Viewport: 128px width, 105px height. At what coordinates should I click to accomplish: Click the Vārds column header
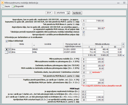(x=22, y=45)
